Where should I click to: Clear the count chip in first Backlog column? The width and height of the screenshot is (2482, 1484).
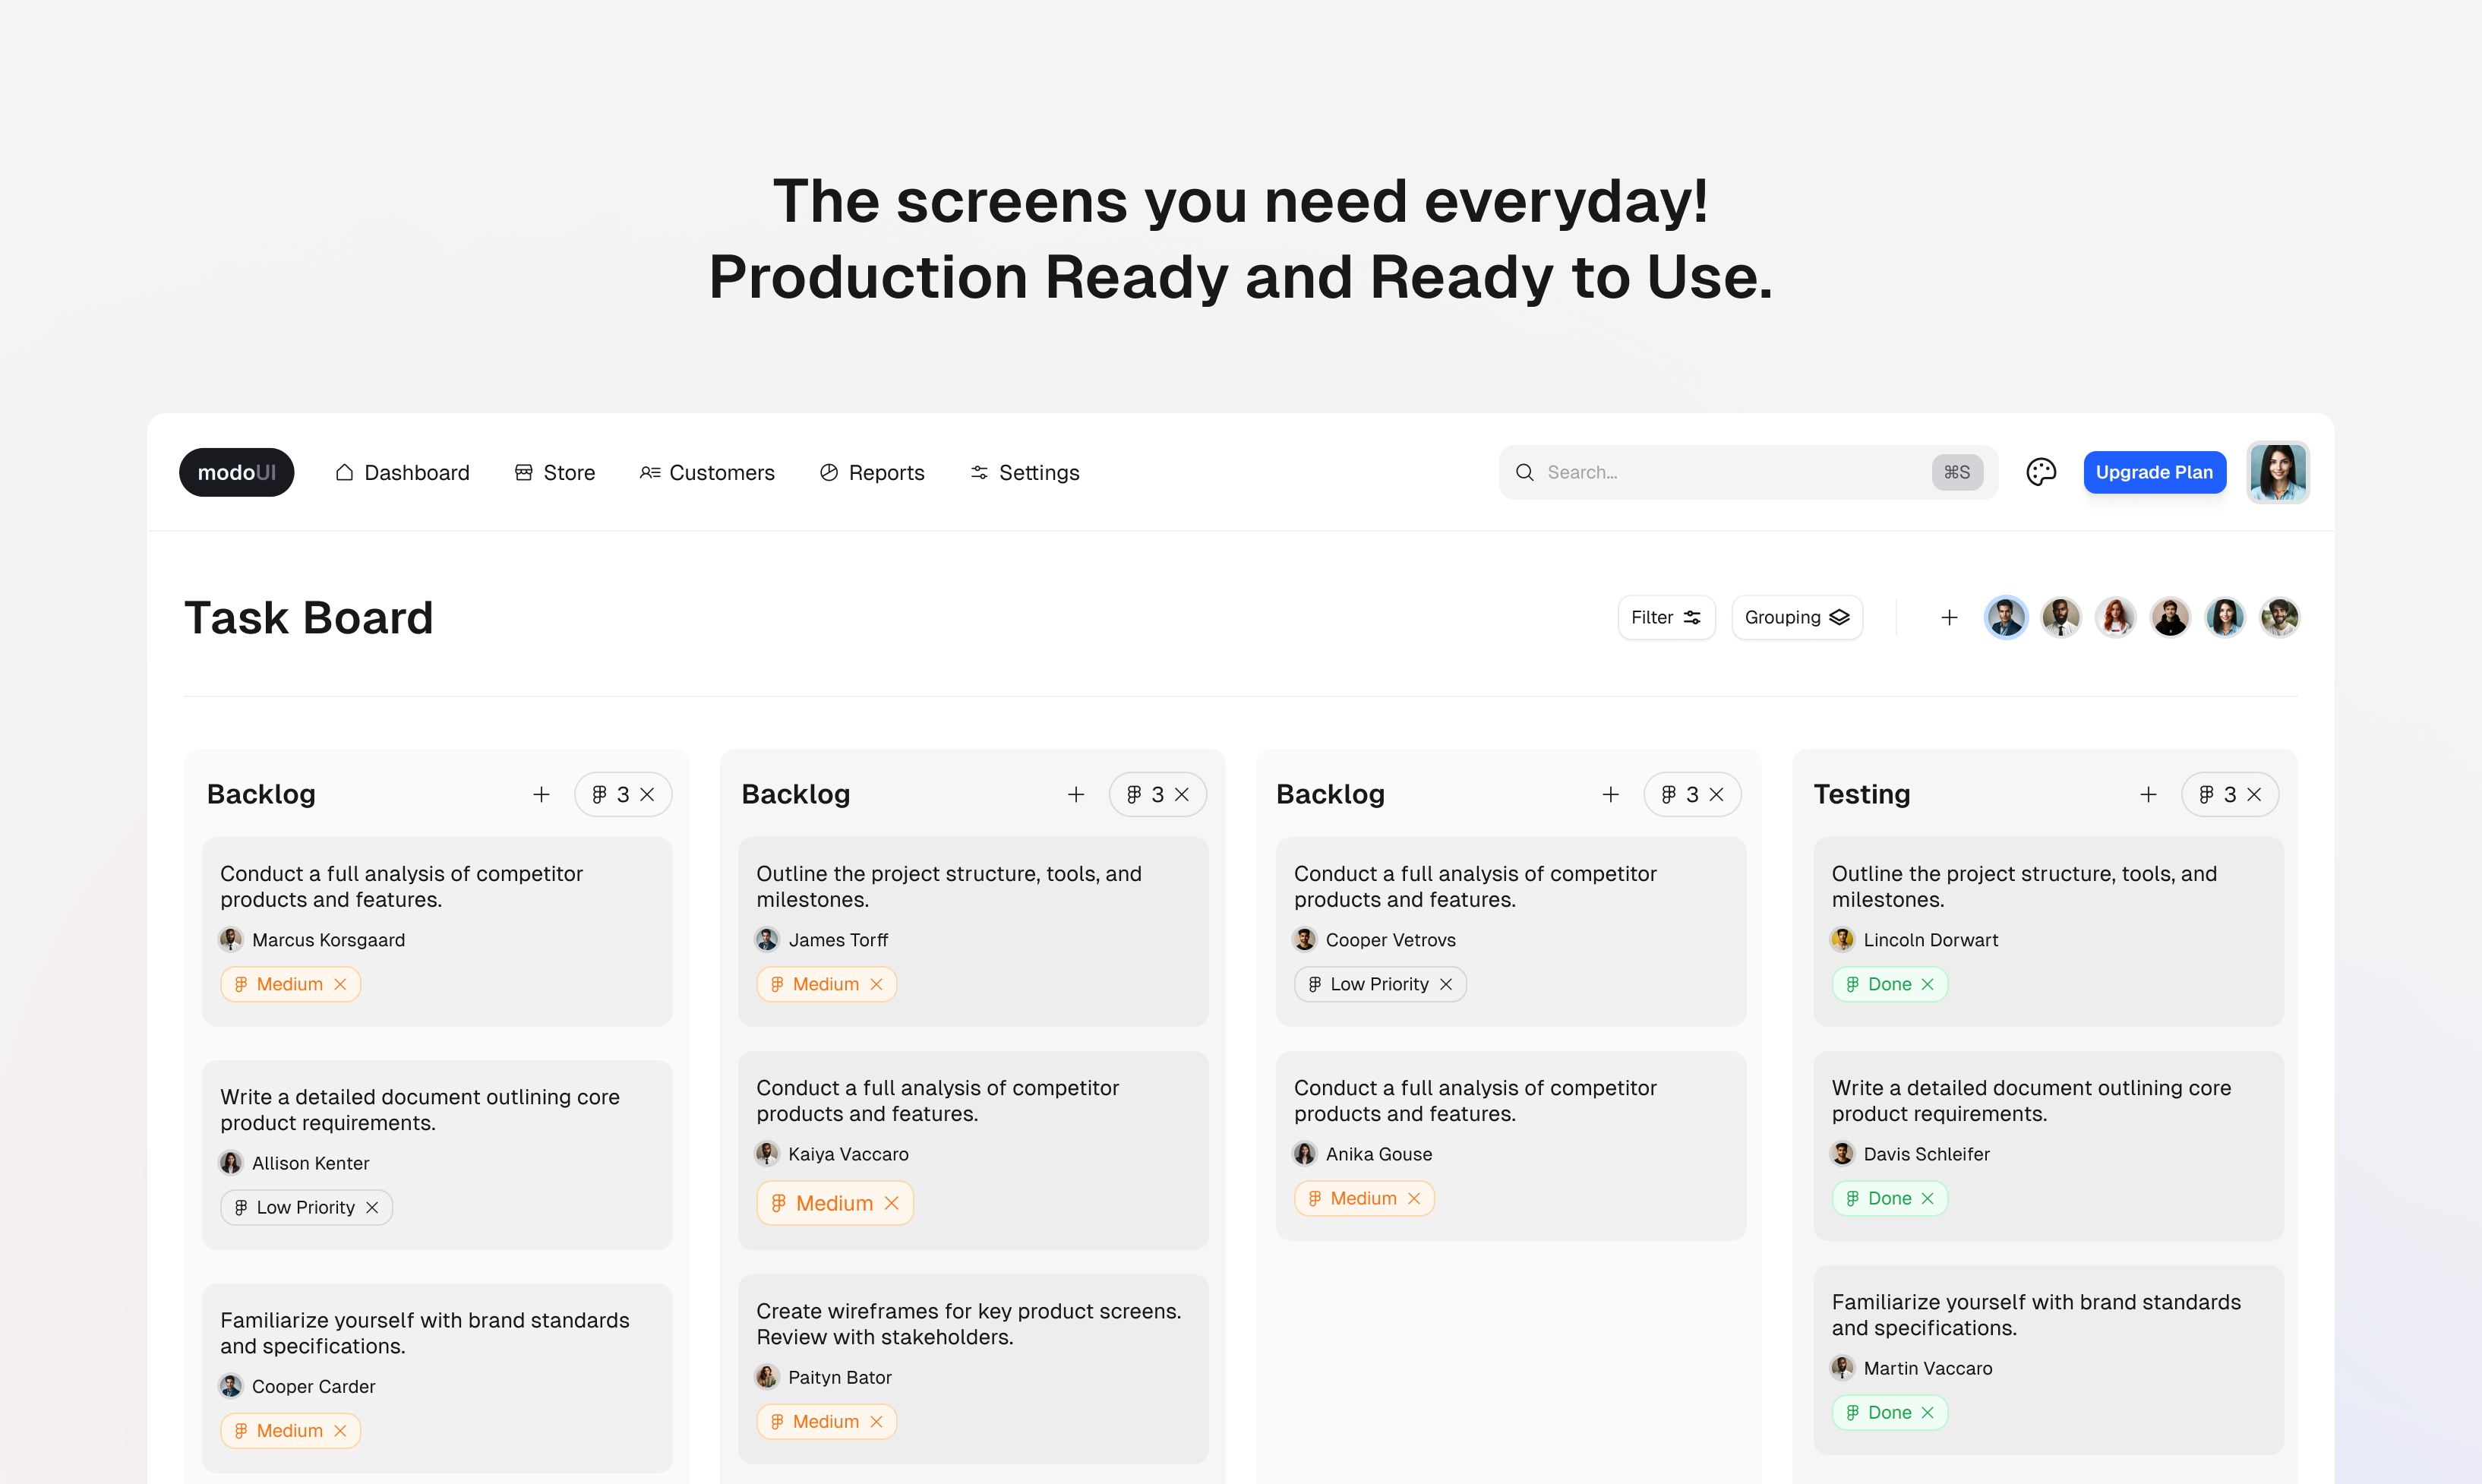[x=647, y=794]
